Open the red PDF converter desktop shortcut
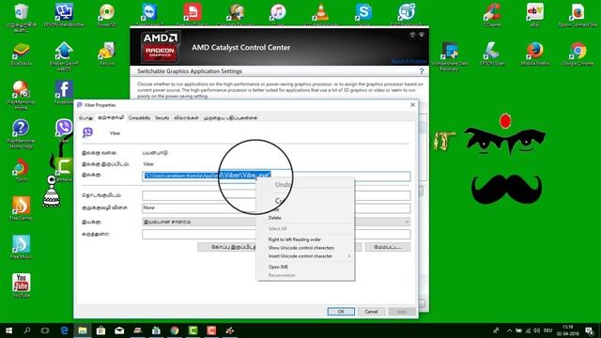 coord(193,15)
